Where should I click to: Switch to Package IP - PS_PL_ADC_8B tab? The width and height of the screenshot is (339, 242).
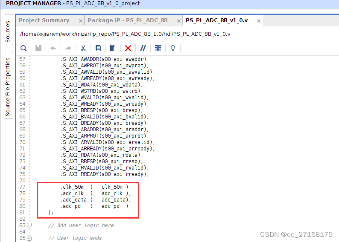point(128,20)
